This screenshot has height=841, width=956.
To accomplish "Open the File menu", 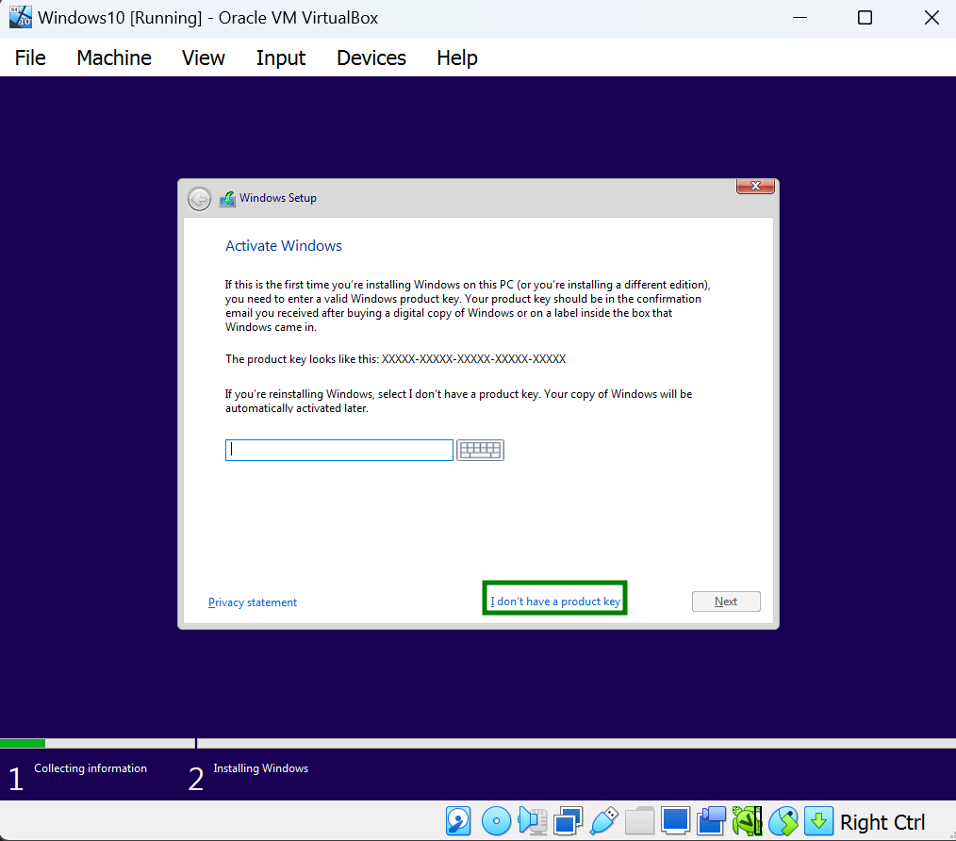I will click(30, 58).
